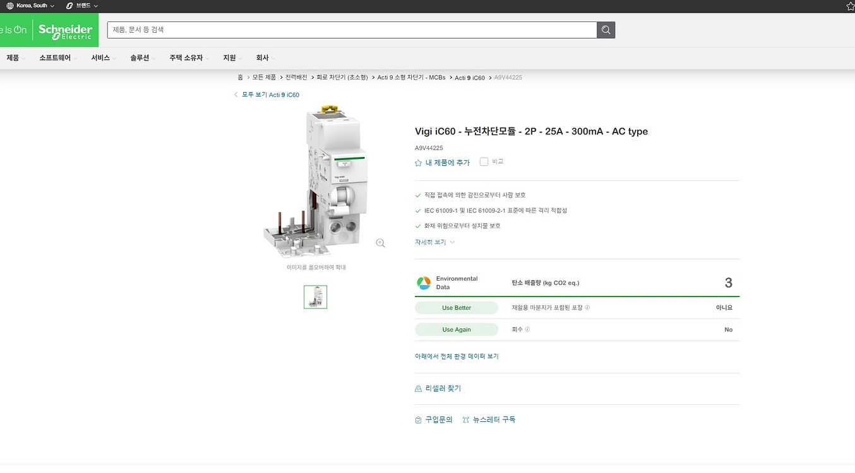The height and width of the screenshot is (473, 855).
Task: Click the info icon beside 회수
Action: (x=528, y=329)
